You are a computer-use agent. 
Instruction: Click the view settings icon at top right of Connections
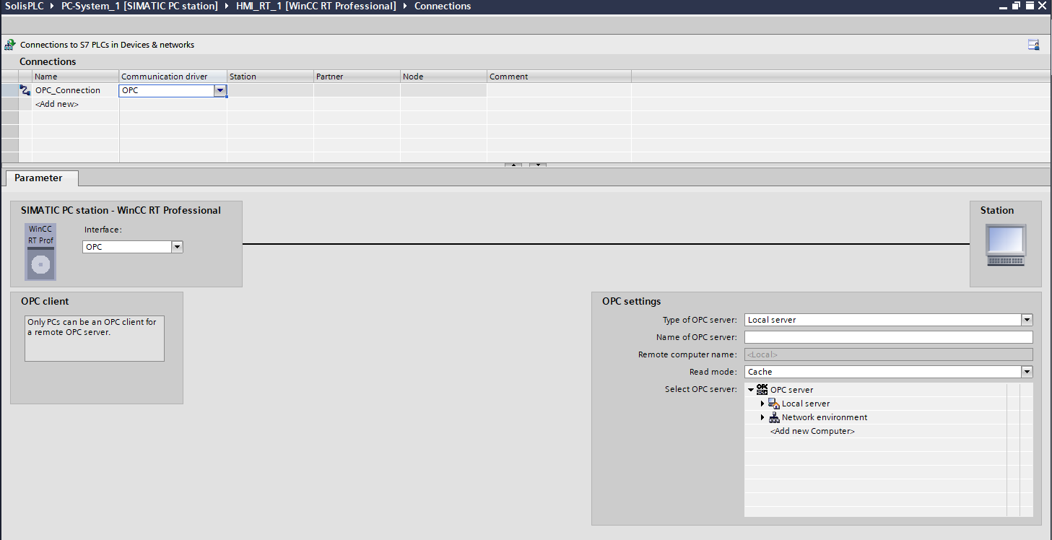coord(1034,45)
